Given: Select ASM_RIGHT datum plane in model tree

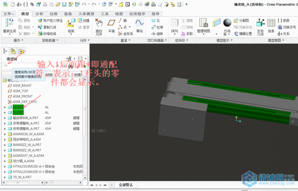Looking at the screenshot, I should (22, 85).
